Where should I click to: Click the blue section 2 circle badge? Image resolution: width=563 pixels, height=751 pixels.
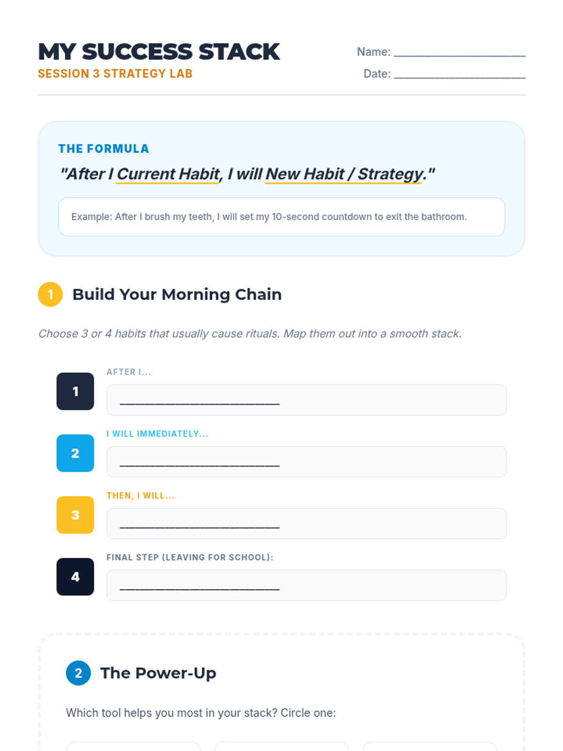click(78, 673)
